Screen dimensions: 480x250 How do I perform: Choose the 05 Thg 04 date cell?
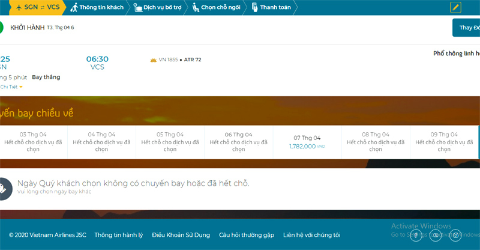click(170, 142)
